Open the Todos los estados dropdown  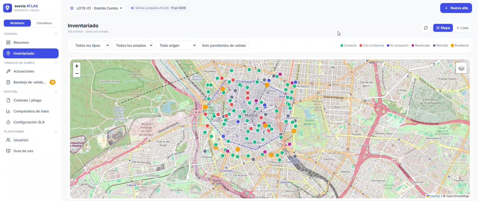pos(133,45)
